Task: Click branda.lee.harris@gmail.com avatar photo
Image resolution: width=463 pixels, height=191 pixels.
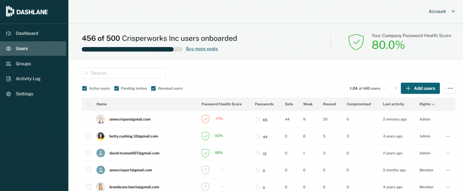Action: point(101,187)
